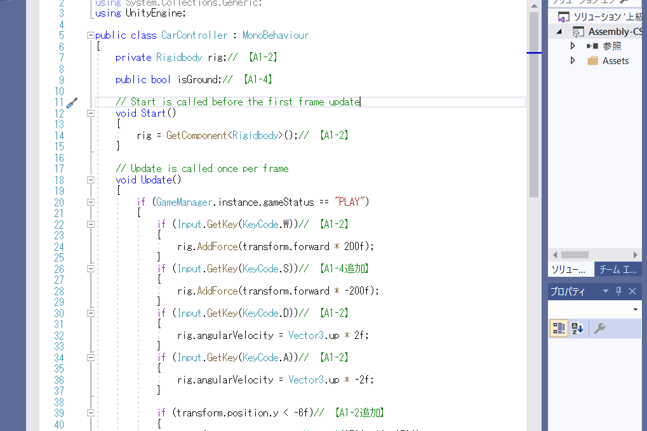Image resolution: width=647 pixels, height=431 pixels.
Task: Click the "PLAY" string literal
Action: 349,202
